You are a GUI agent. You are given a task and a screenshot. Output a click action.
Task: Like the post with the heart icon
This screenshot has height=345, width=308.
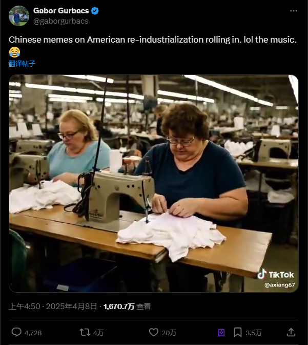pyautogui.click(x=154, y=332)
